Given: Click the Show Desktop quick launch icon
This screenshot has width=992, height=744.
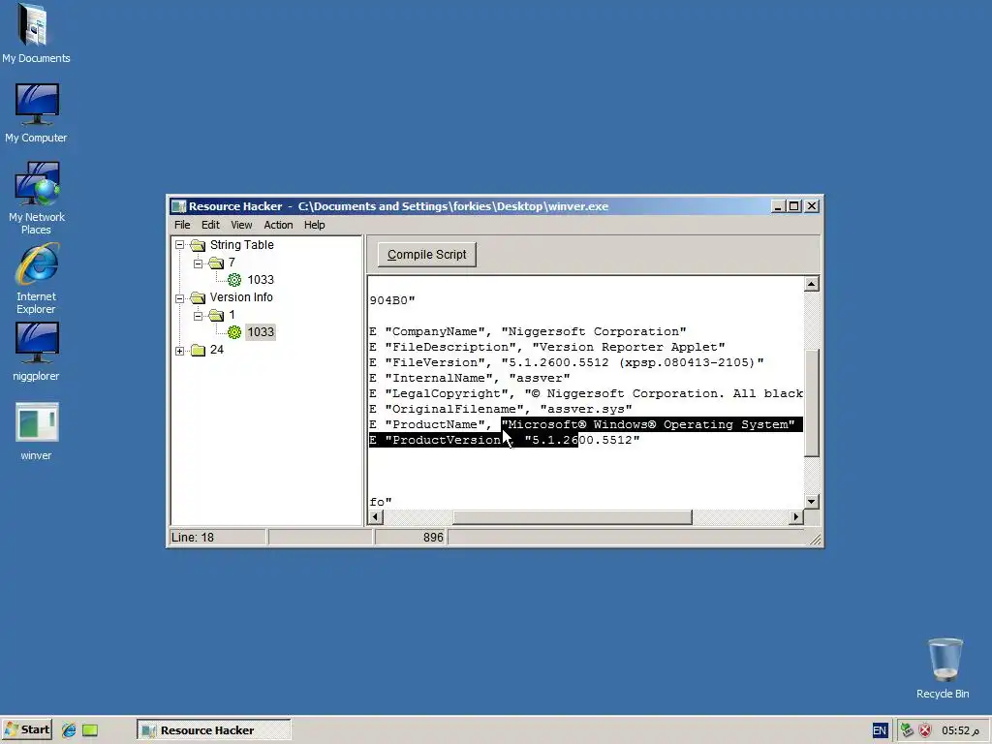Looking at the screenshot, I should [x=90, y=730].
